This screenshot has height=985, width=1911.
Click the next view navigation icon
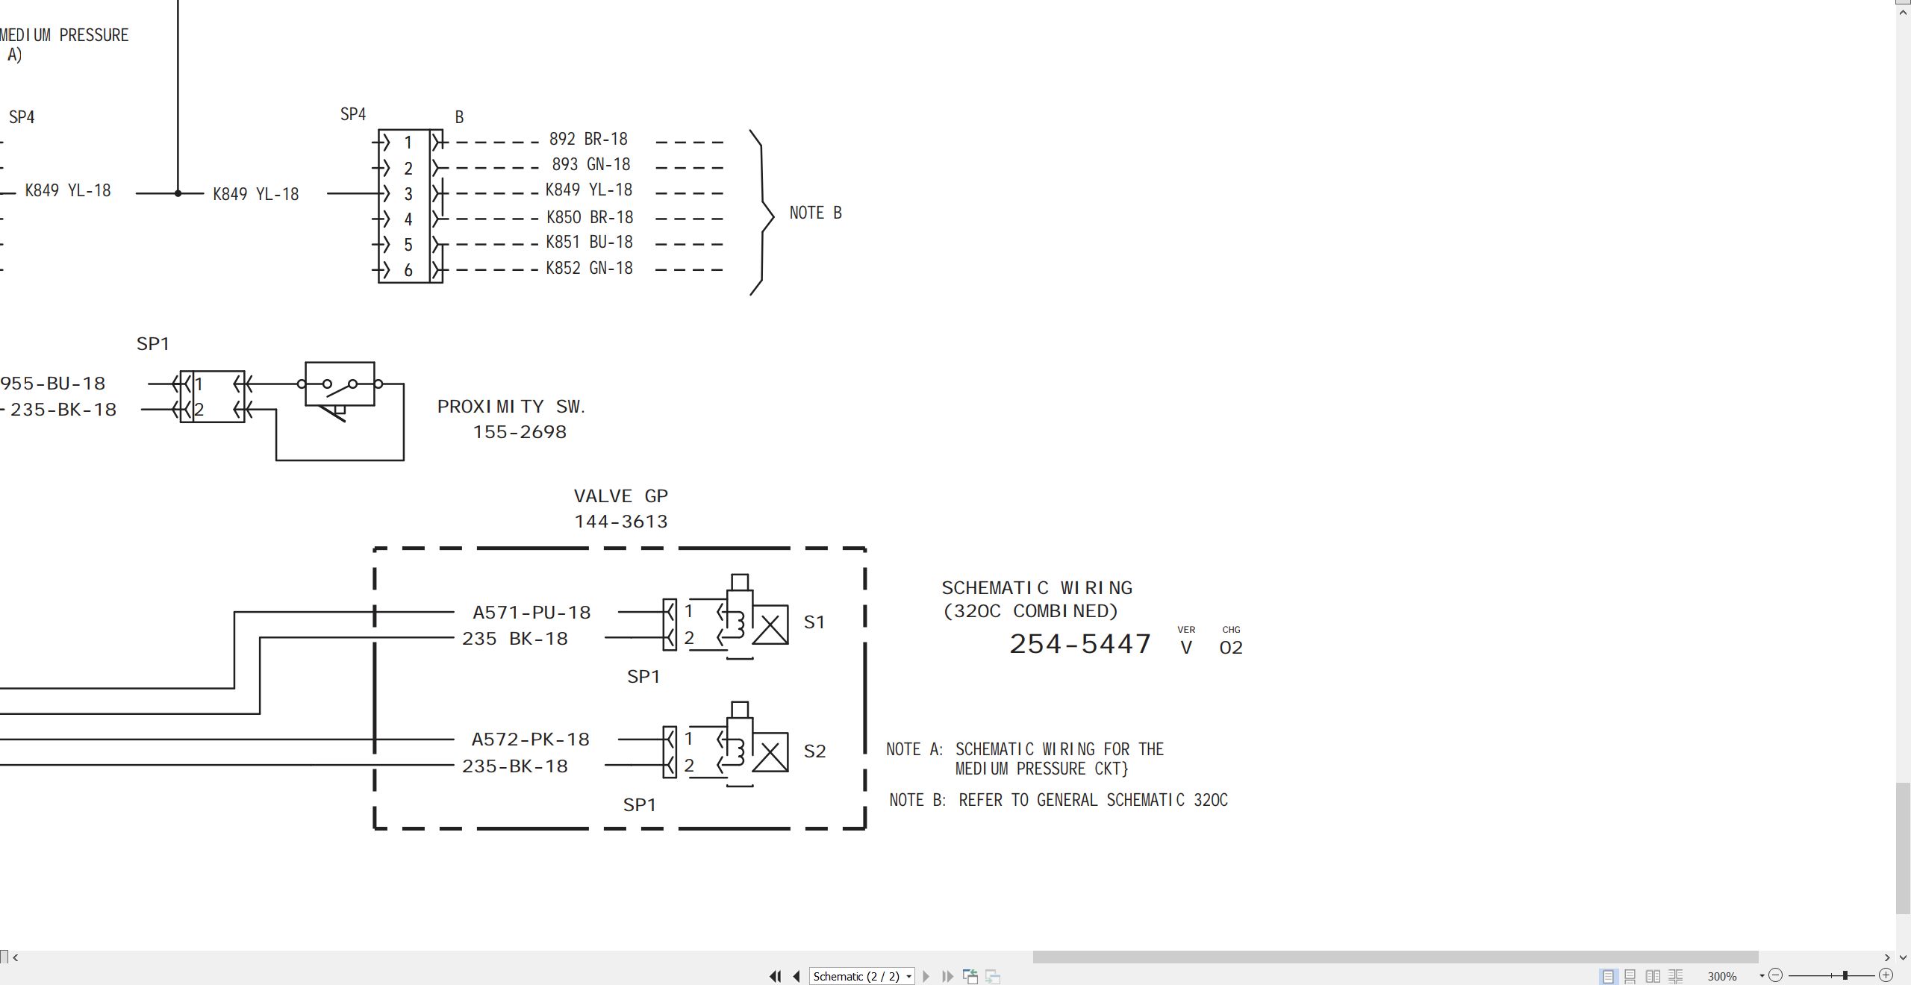coord(993,976)
